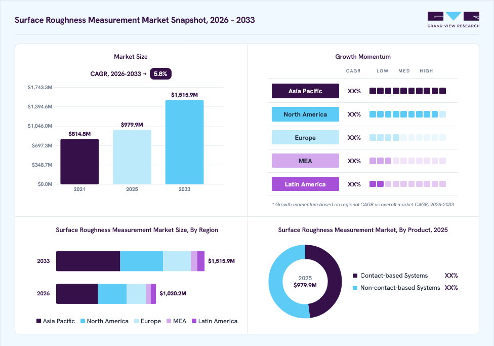Click the MEA legend swatch
This screenshot has height=346, width=494.
click(x=169, y=321)
